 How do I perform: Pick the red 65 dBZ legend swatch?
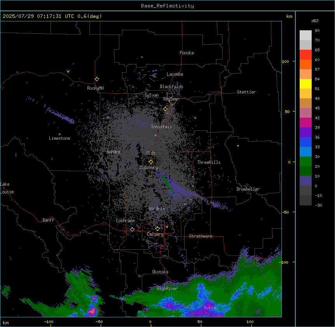[x=305, y=55]
